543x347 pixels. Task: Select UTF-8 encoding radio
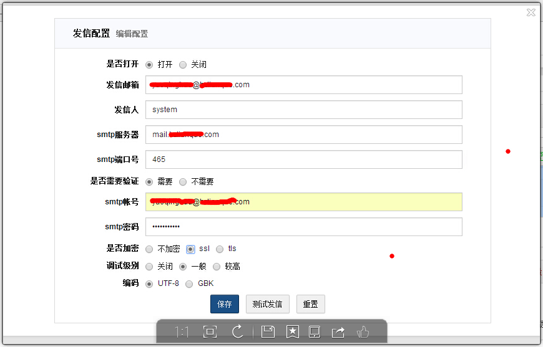click(149, 284)
